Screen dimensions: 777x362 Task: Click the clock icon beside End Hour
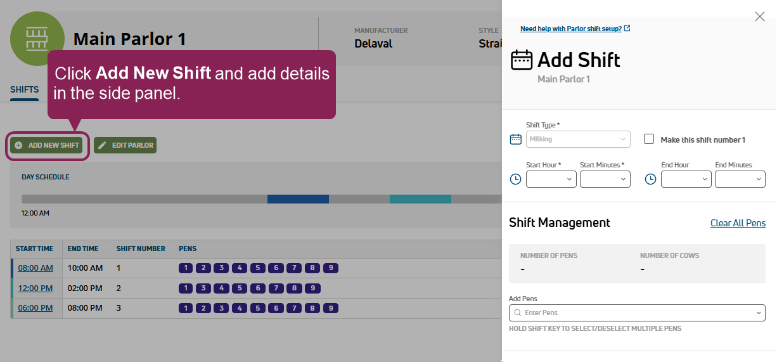pos(650,179)
